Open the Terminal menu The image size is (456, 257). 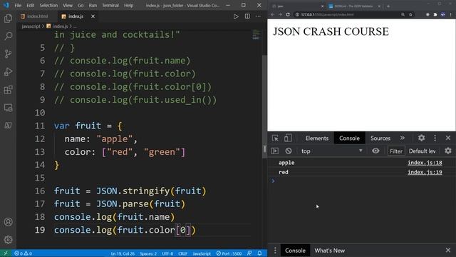click(110, 5)
